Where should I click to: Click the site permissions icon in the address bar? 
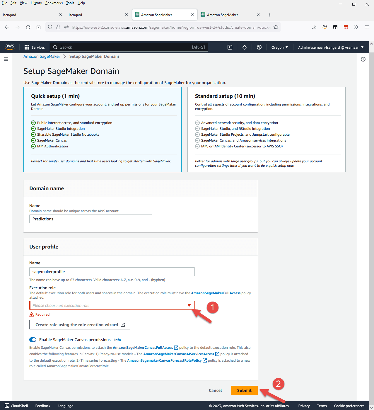pos(66,27)
